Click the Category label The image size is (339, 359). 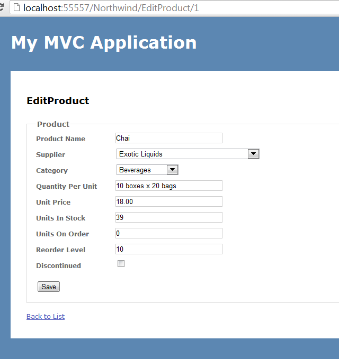[x=52, y=171]
